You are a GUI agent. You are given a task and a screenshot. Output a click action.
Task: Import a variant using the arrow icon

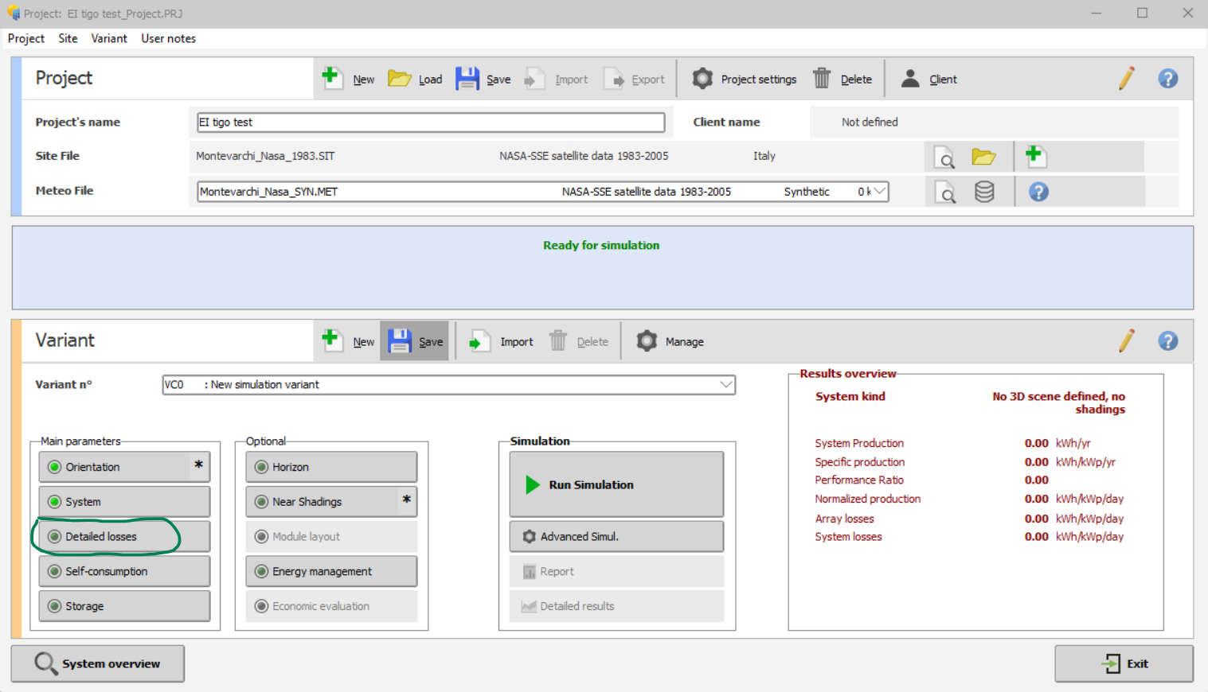(479, 341)
